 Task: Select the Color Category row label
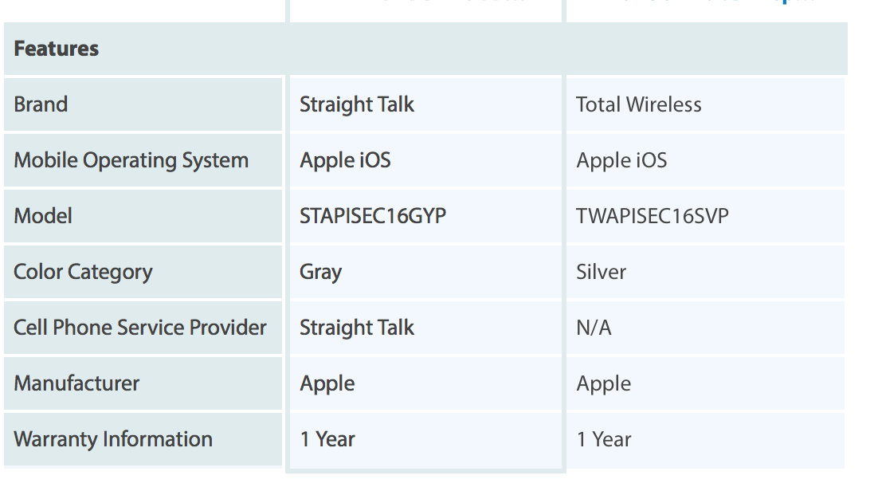pyautogui.click(x=83, y=272)
